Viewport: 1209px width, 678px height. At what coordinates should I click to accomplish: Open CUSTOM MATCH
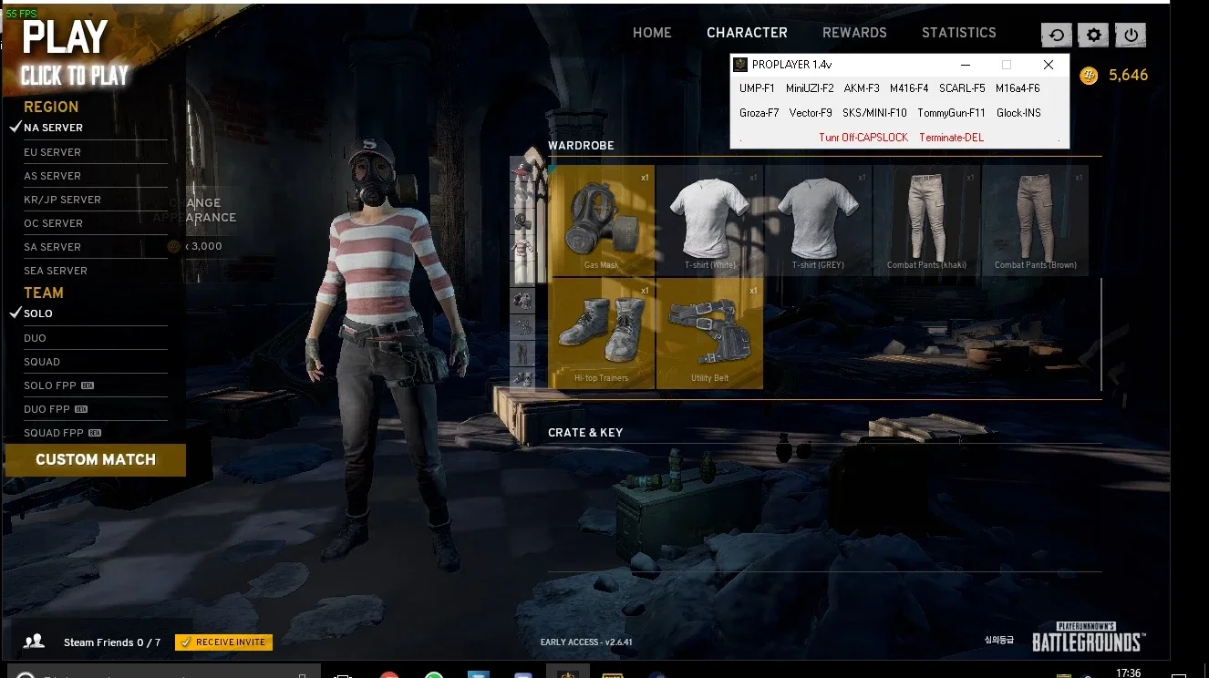(x=96, y=460)
